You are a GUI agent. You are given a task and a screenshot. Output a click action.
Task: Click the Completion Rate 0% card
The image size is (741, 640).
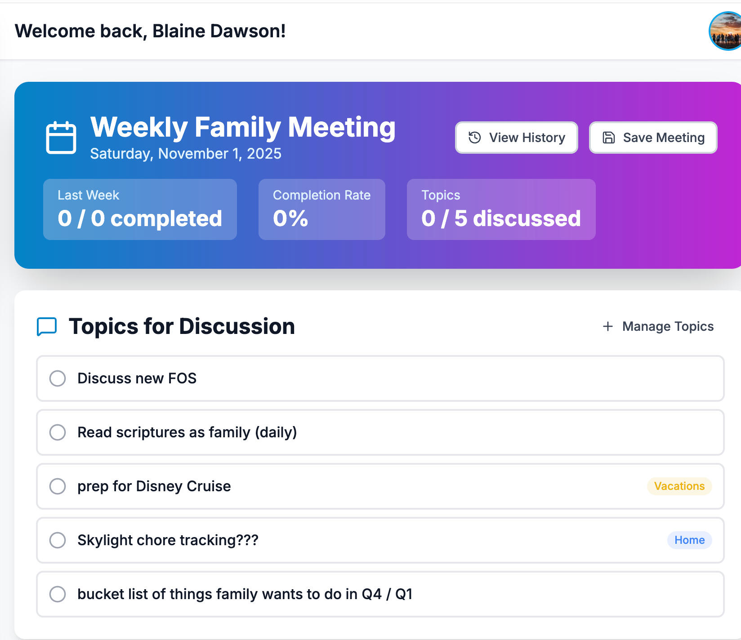pos(321,209)
